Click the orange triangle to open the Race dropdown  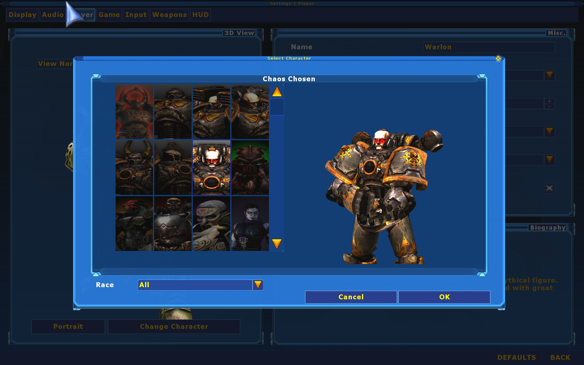[258, 285]
